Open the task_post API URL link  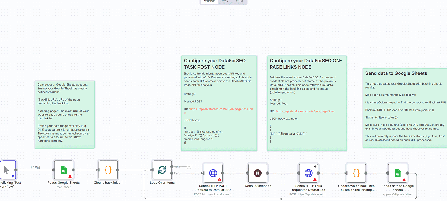(x=221, y=109)
